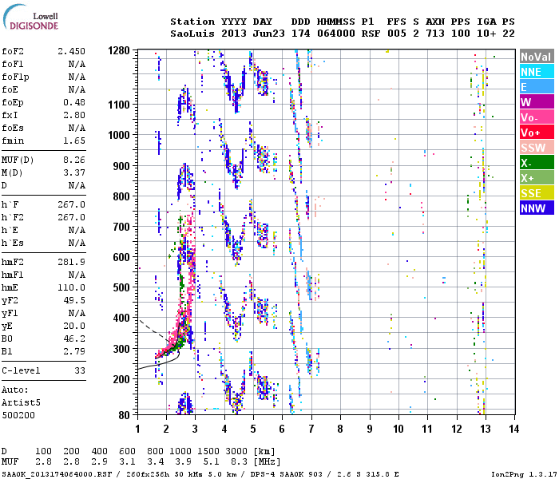
Task: Click the fmin value 1.65
Action: [x=74, y=141]
